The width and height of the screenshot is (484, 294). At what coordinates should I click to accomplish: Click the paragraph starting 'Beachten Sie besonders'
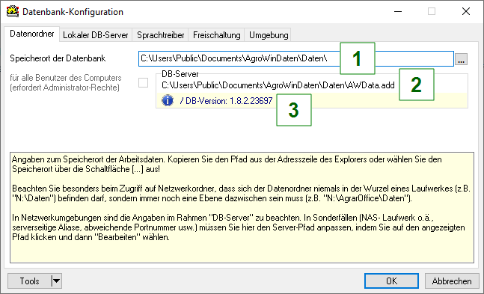(241, 193)
